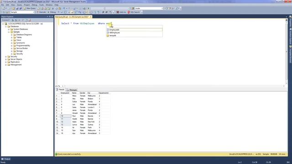Close the SQLQuery26.sql query tab

[91, 17]
